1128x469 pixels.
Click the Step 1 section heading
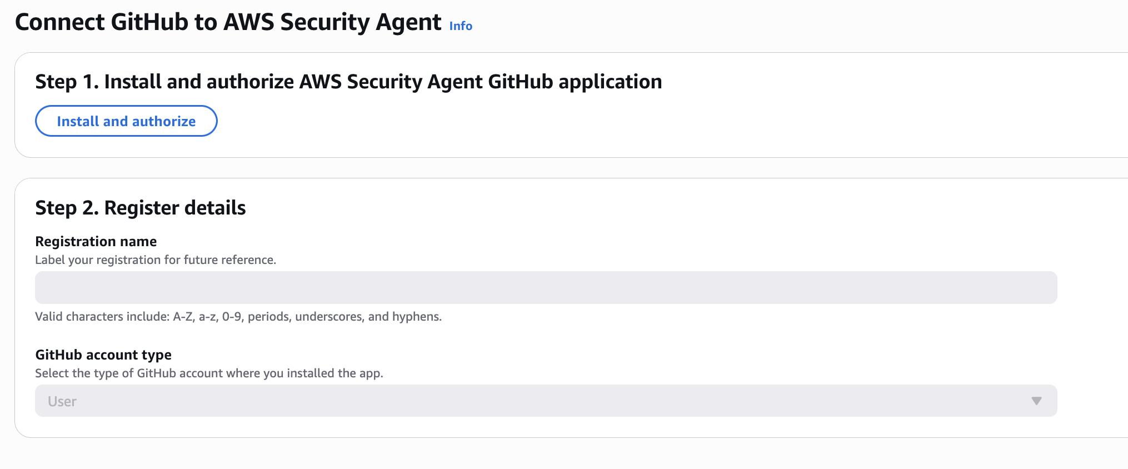click(348, 82)
